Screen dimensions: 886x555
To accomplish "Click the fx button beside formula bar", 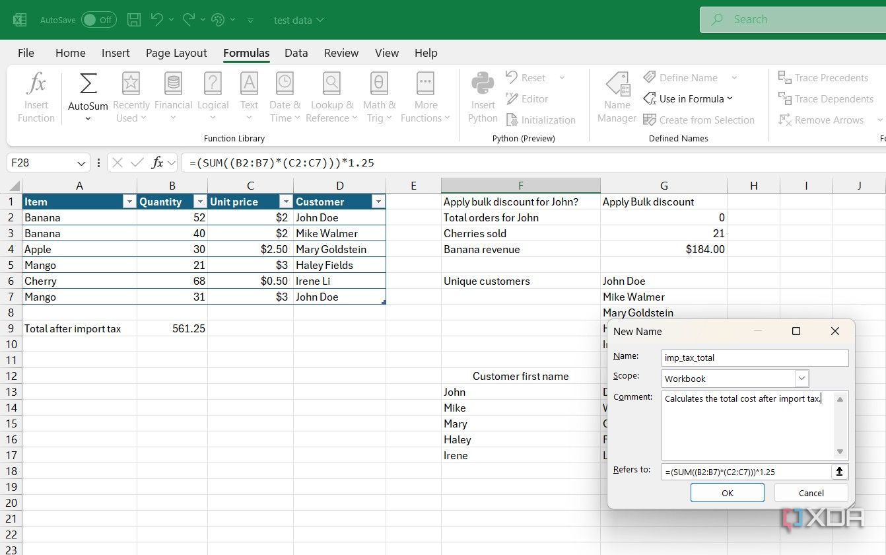I will [157, 163].
